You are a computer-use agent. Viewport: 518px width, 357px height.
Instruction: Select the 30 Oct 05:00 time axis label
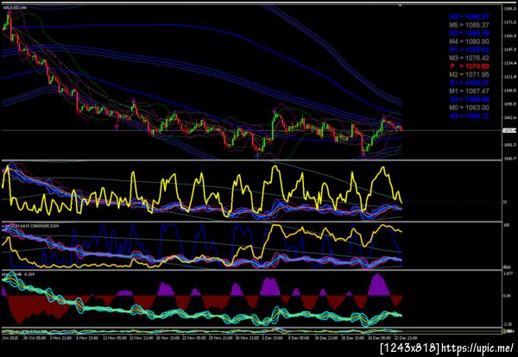[35, 338]
